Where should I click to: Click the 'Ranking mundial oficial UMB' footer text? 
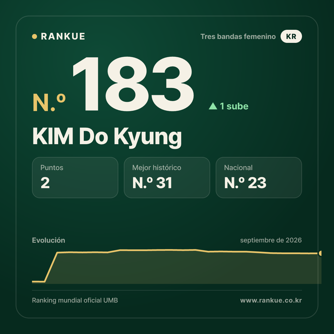[75, 300]
